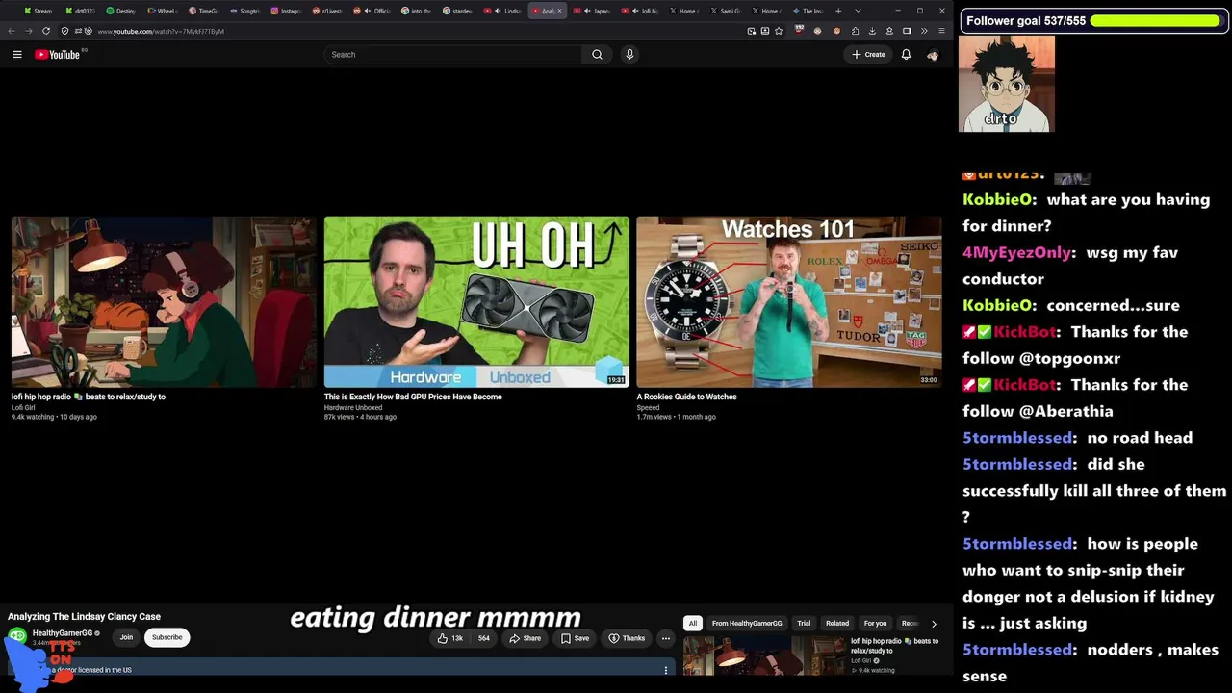Select the From HealthyGamerGG filter chip
The height and width of the screenshot is (693, 1232).
(x=747, y=624)
